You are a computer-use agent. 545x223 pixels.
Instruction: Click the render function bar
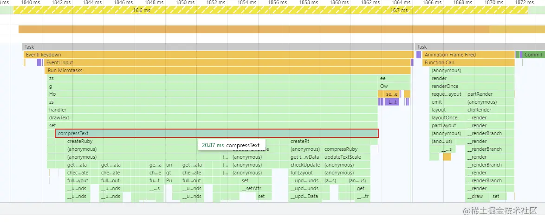(472, 78)
